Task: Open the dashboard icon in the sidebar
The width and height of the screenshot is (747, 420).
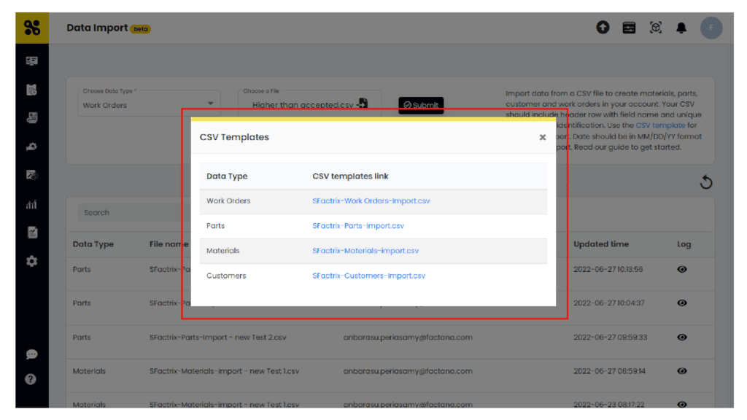Action: pos(32,61)
